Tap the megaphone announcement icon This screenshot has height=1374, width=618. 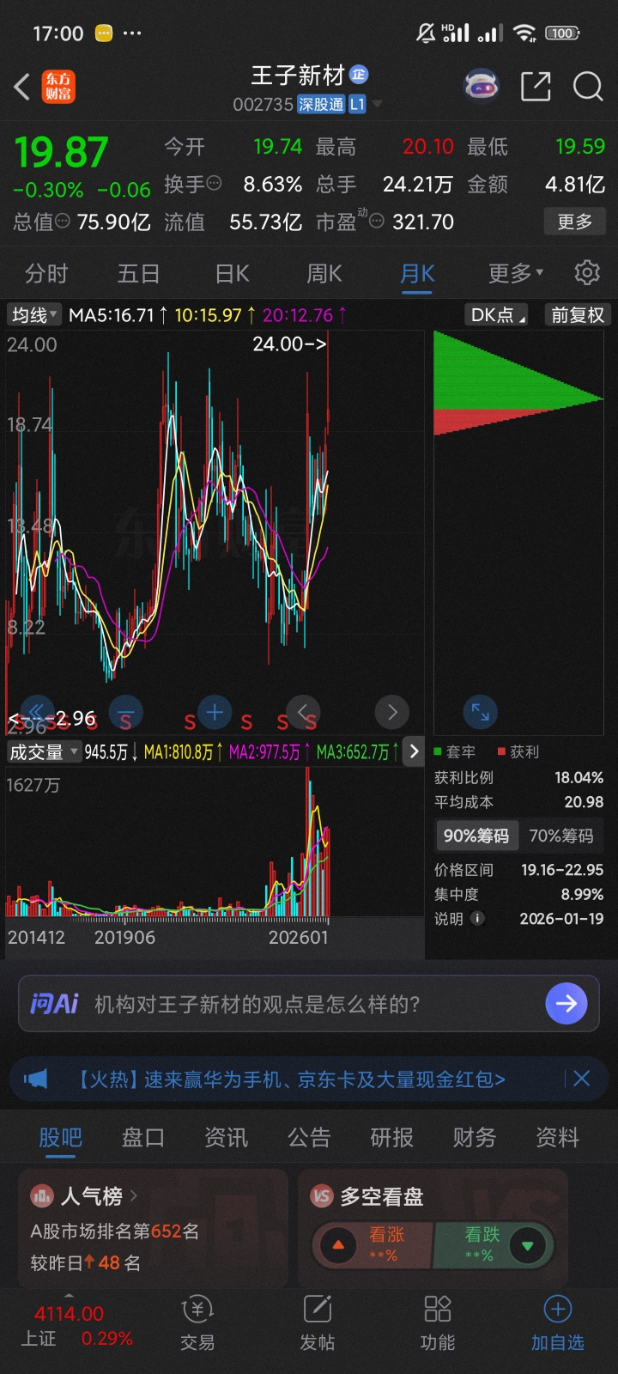point(36,1079)
